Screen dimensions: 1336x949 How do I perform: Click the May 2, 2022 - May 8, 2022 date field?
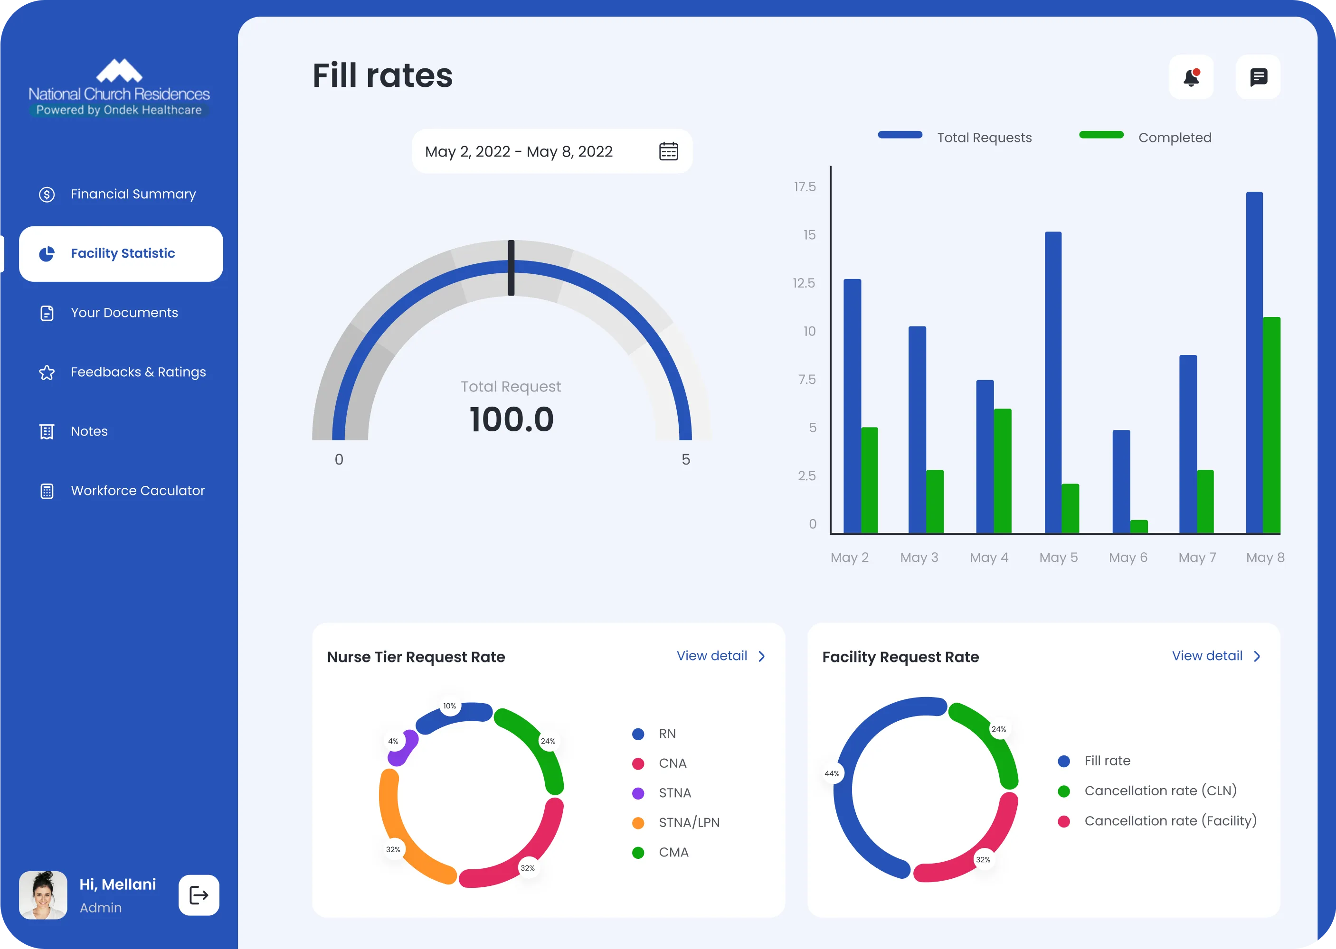tap(552, 151)
